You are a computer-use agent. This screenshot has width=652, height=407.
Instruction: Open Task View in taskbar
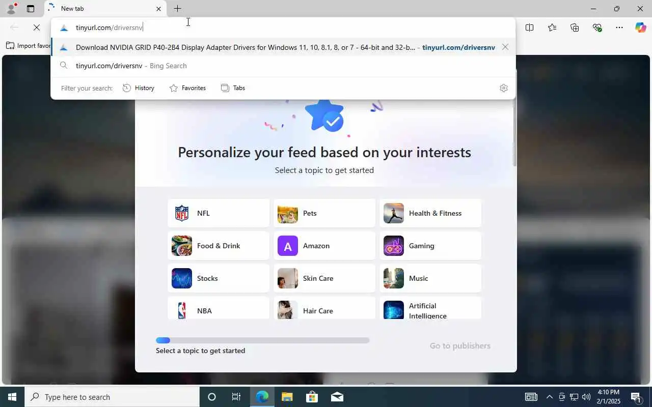click(x=236, y=397)
